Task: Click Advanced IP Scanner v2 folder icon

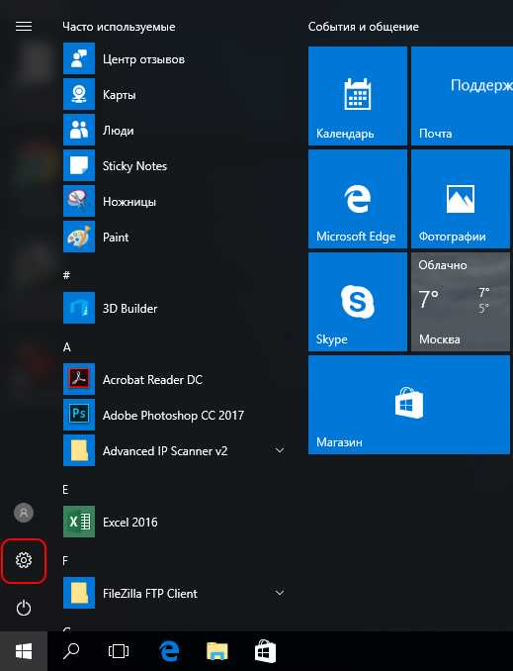Action: pos(79,450)
